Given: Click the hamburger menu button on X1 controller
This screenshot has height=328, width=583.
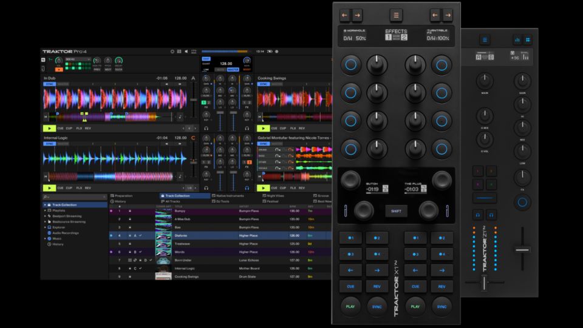Looking at the screenshot, I should [x=396, y=15].
